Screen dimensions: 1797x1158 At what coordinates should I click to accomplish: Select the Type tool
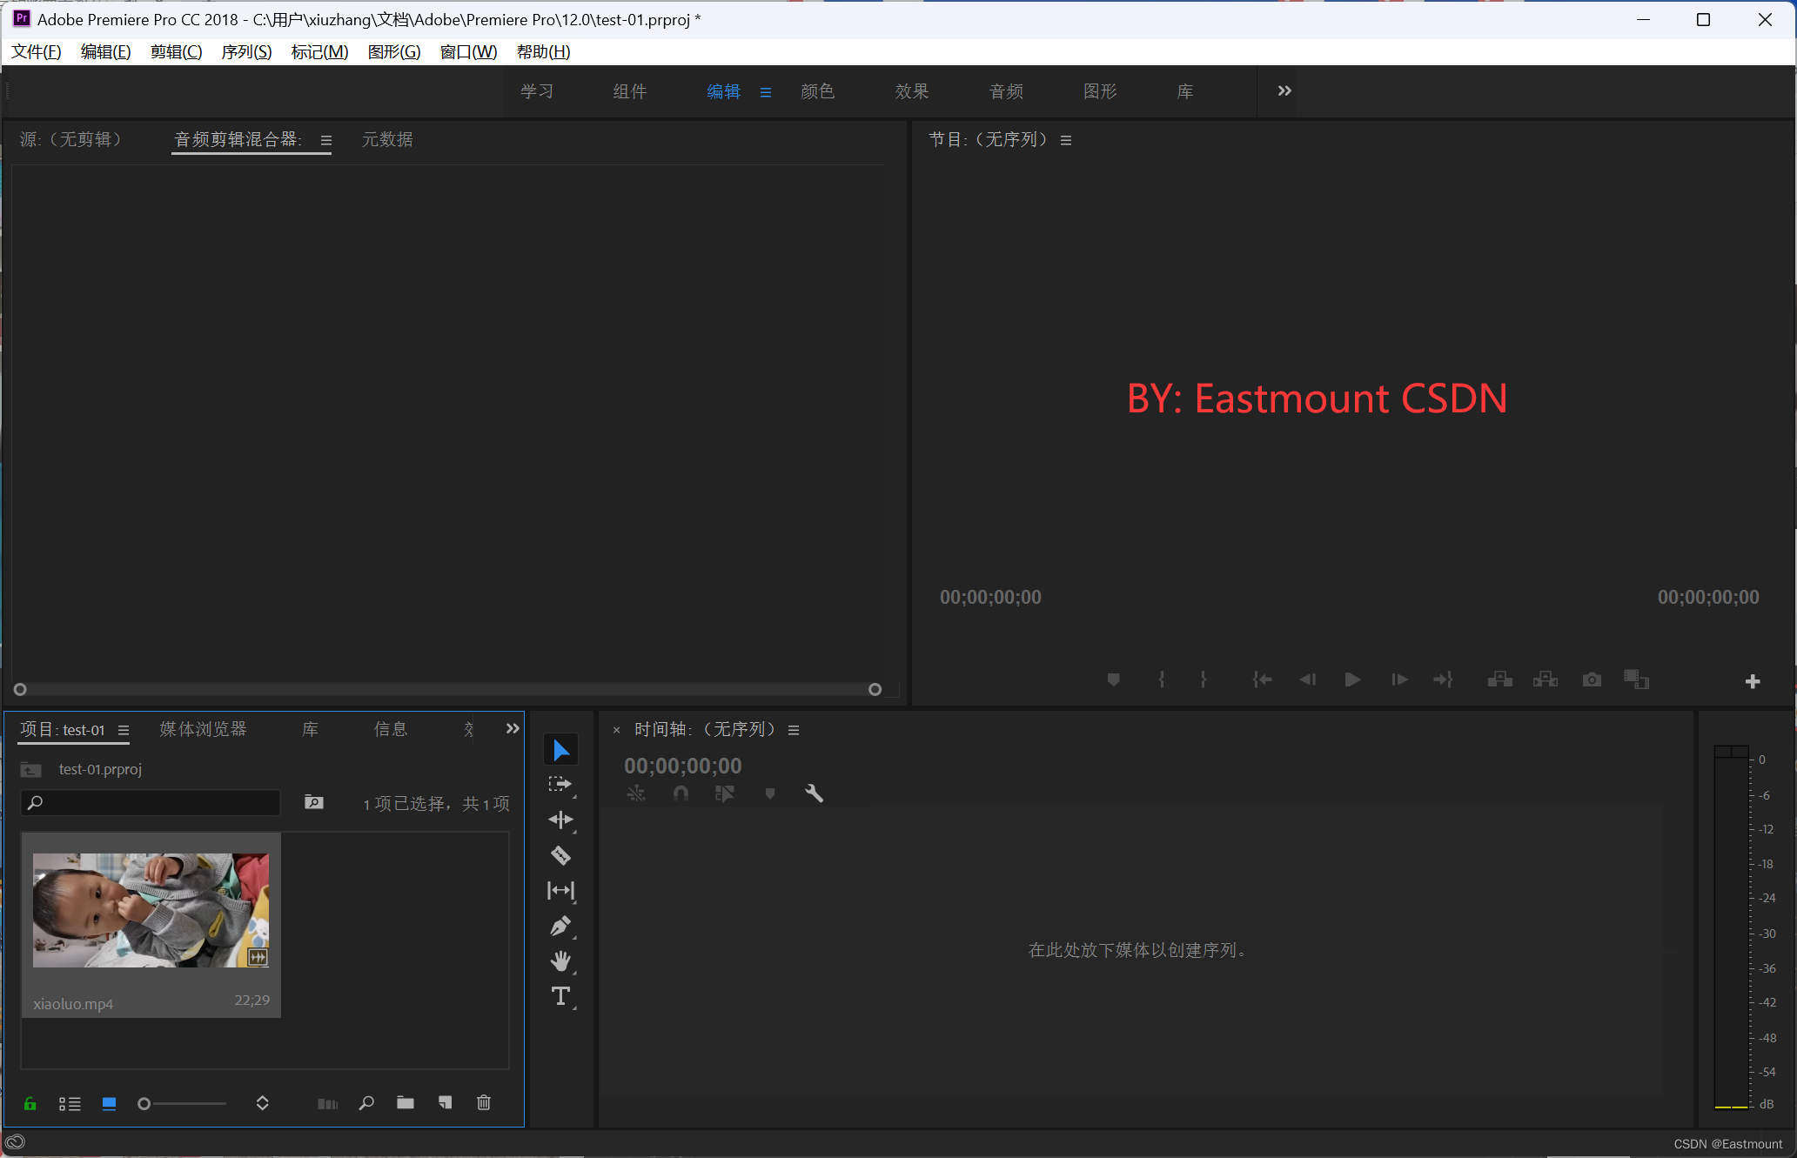click(561, 996)
